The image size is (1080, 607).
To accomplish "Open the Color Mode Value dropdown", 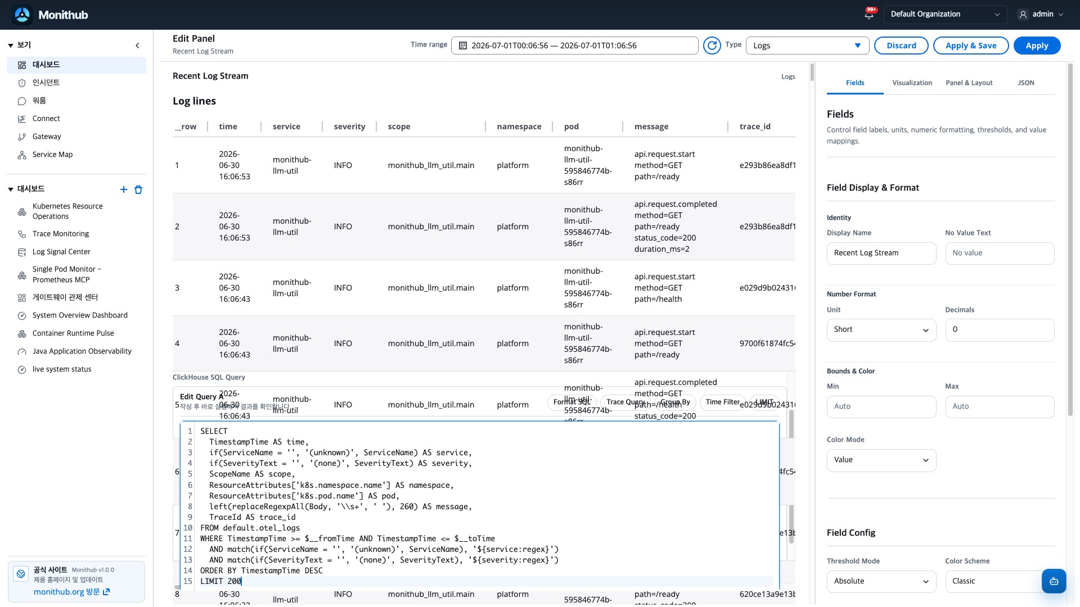I will [881, 460].
